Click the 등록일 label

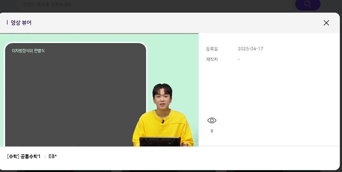click(x=212, y=49)
